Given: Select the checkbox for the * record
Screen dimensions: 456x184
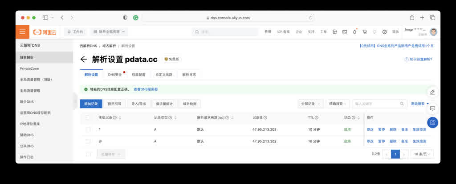Looking at the screenshot, I should click(x=88, y=129).
